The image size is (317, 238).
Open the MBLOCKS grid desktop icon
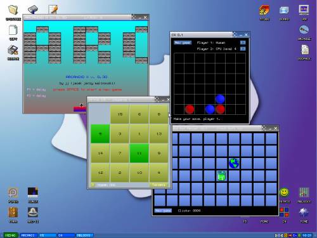click(304, 192)
